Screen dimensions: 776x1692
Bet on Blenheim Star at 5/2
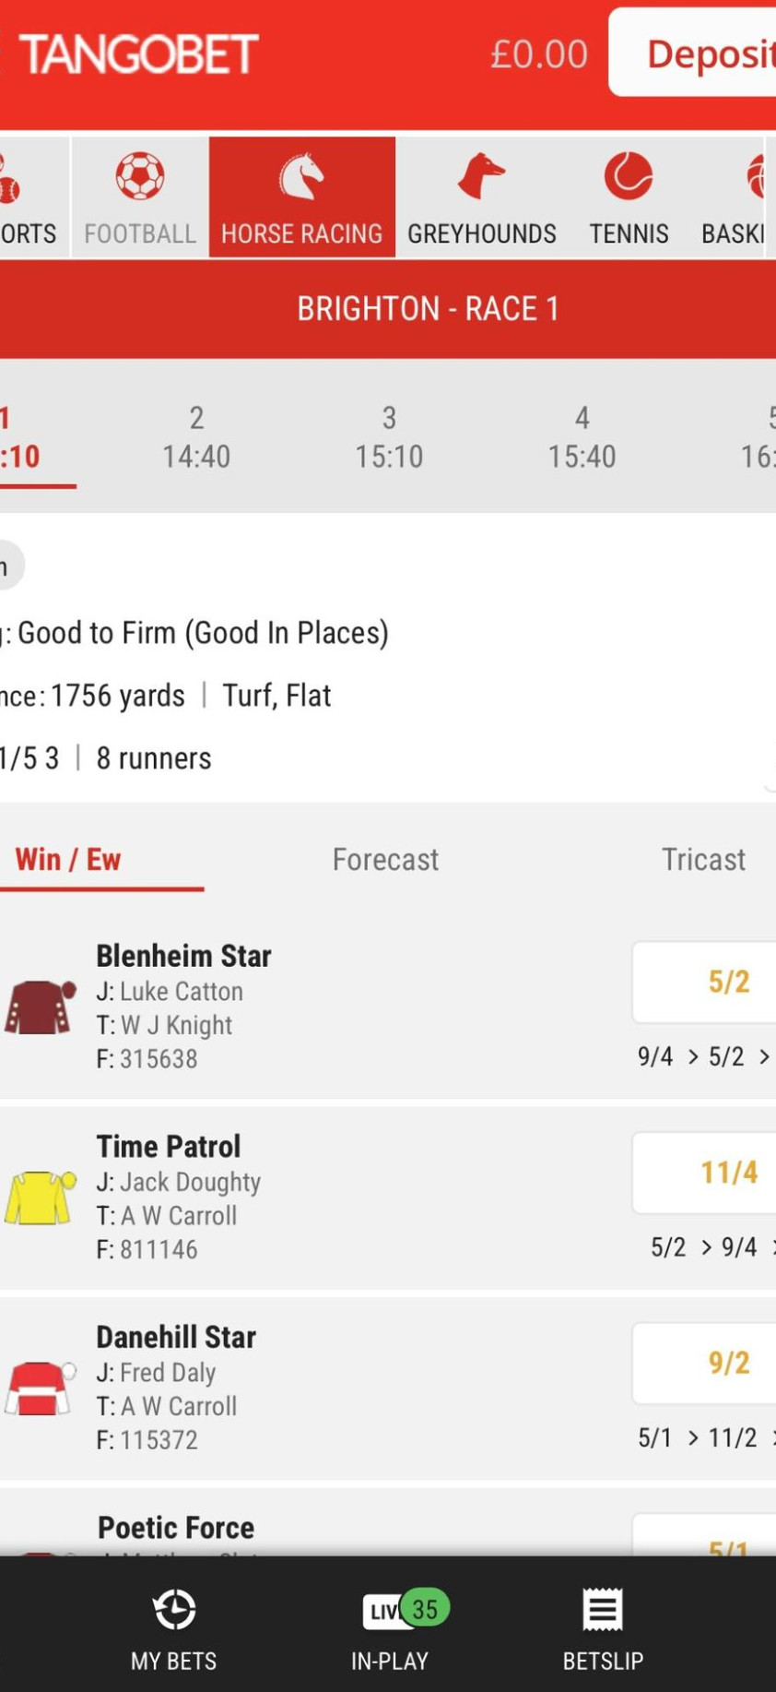click(x=728, y=982)
